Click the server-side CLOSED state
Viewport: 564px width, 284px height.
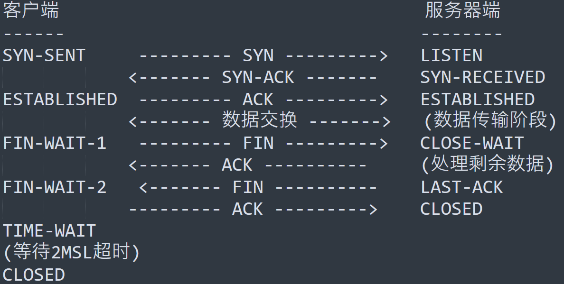pyautogui.click(x=451, y=209)
